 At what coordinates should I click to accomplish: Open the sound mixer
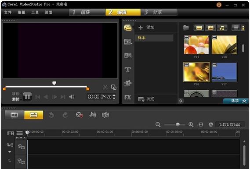(x=93, y=115)
